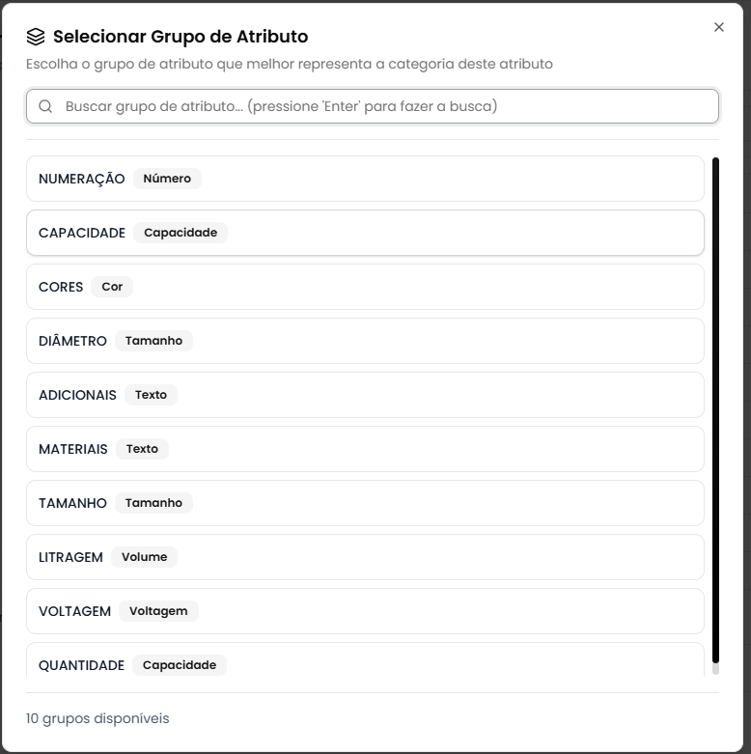The image size is (751, 754).
Task: Choose the VOLTAGEM attribute group
Action: (x=365, y=611)
